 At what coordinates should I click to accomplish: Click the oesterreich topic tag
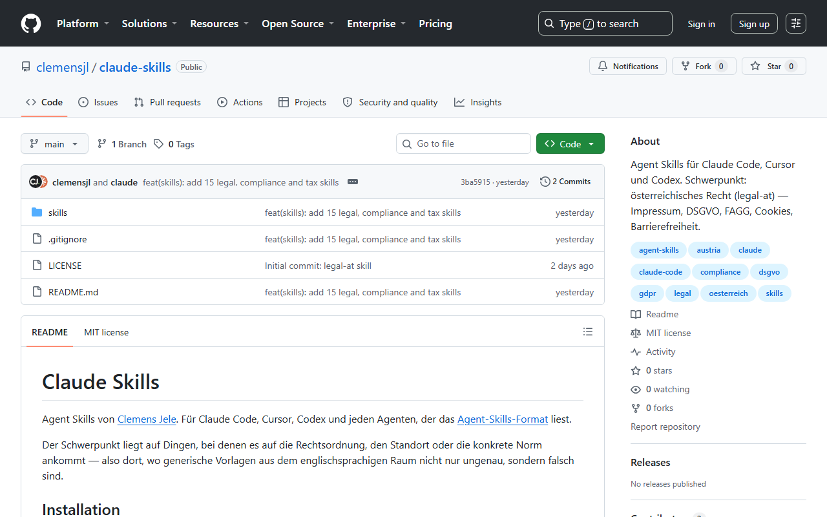coord(728,293)
